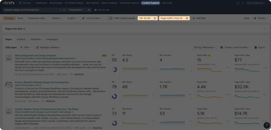Open the Publication date dropdown
The width and height of the screenshot is (271, 130).
tap(38, 18)
